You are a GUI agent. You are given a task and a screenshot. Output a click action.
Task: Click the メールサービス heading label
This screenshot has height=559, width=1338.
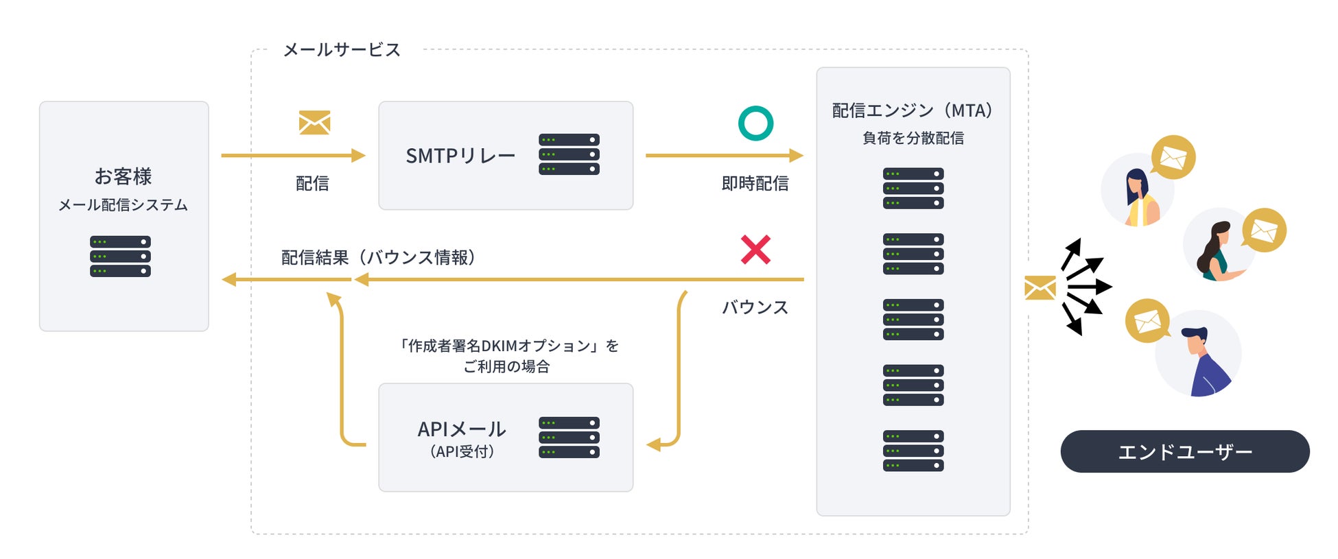[342, 50]
